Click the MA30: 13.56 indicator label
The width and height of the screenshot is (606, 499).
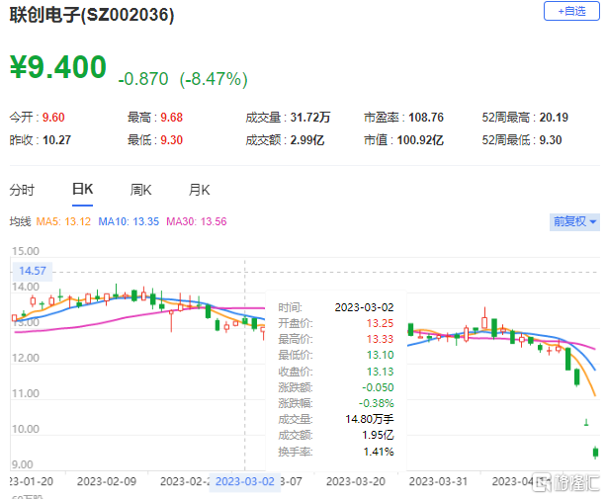coord(197,221)
